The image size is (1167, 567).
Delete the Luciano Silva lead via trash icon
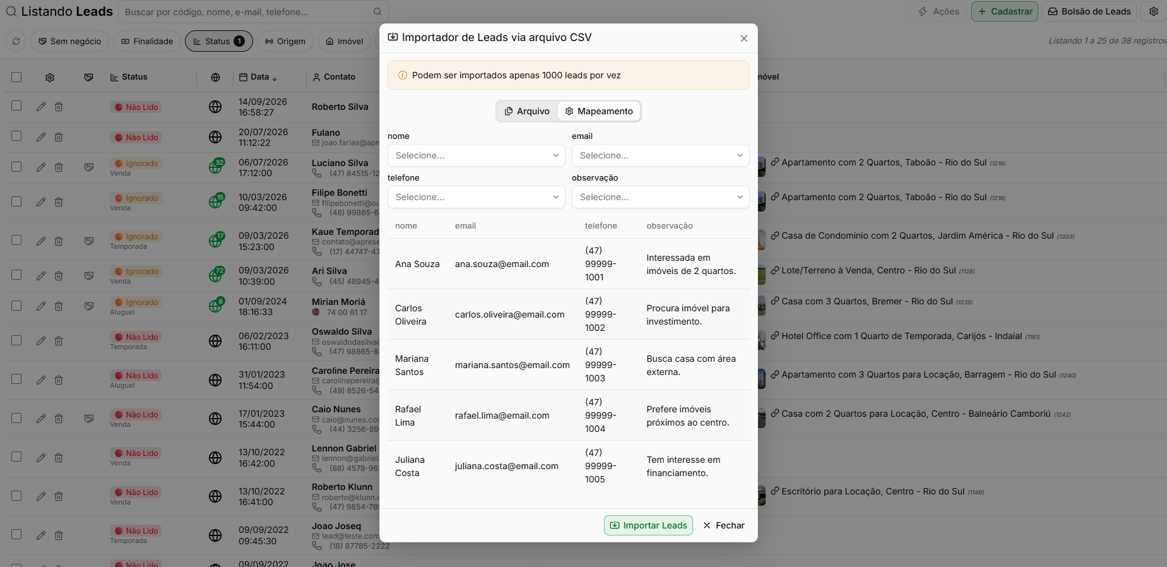59,167
